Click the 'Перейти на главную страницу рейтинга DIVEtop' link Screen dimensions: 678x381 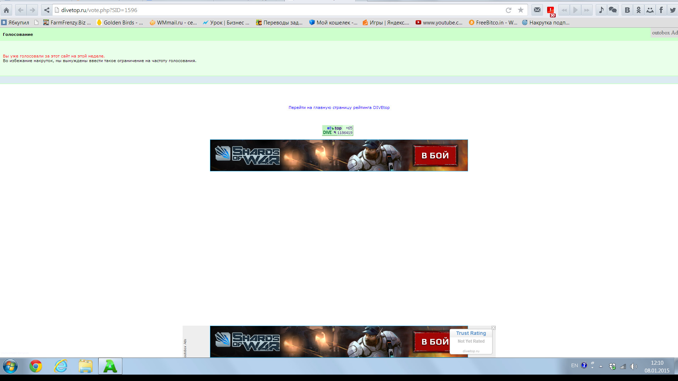click(339, 107)
